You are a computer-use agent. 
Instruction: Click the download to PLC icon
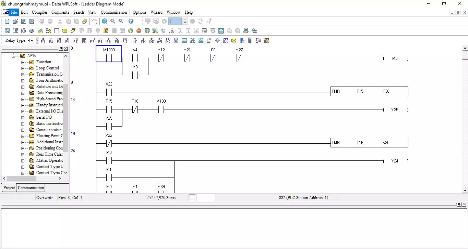click(x=155, y=31)
